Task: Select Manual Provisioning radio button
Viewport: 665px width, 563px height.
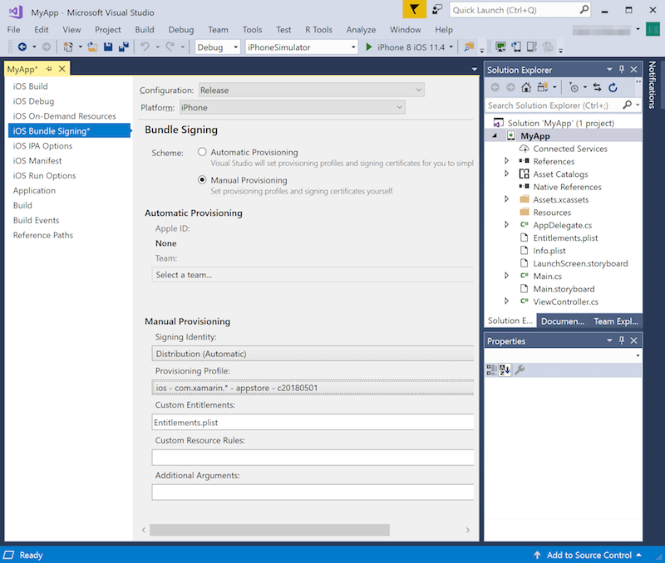Action: [202, 180]
